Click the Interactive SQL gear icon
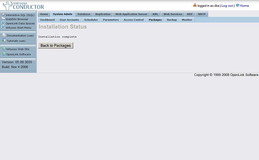Image resolution: width=259 pixels, height=160 pixels. [x=3, y=14]
